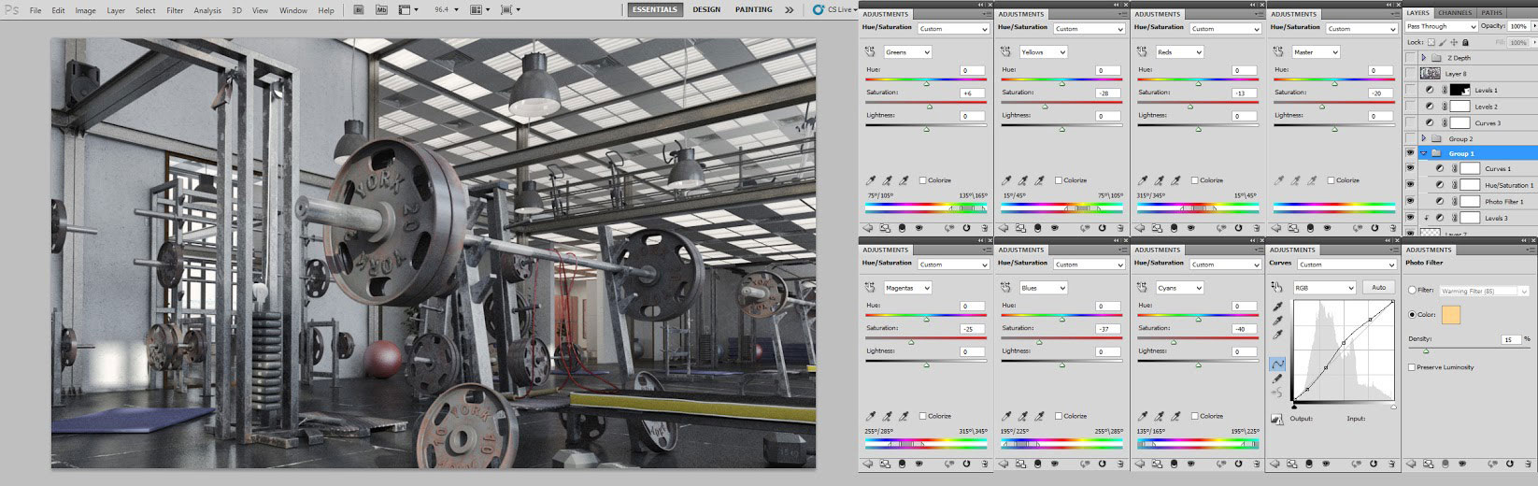Enable Preserve Luminosity in Photo Filter
This screenshot has width=1538, height=486.
pos(1412,367)
